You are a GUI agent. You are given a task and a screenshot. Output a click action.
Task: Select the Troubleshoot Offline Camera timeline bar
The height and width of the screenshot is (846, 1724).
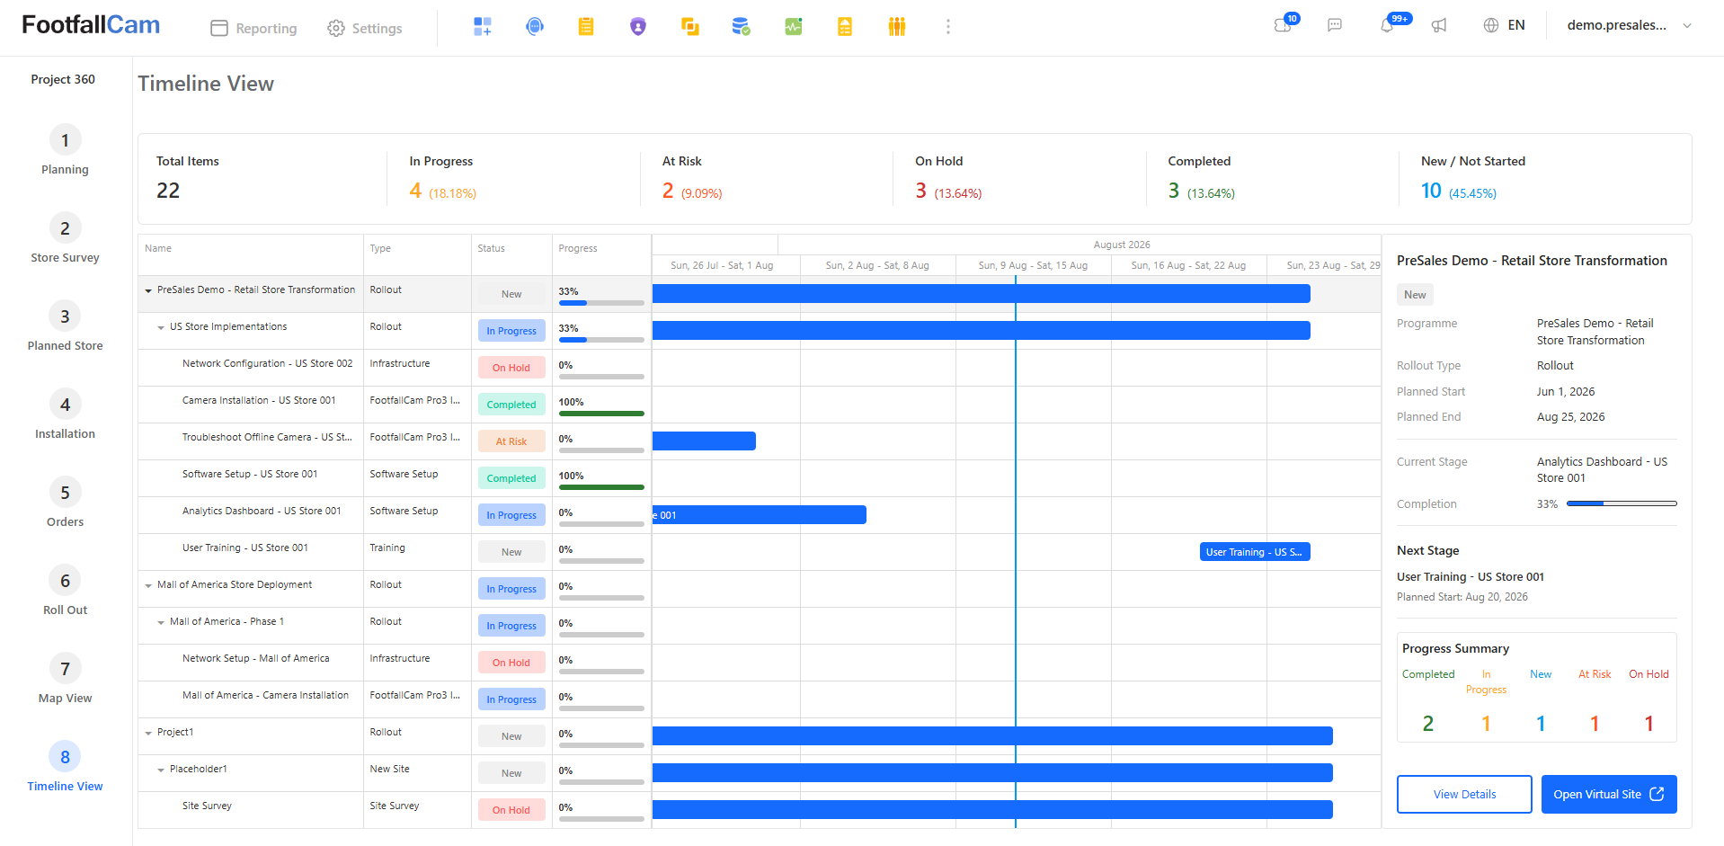click(704, 441)
